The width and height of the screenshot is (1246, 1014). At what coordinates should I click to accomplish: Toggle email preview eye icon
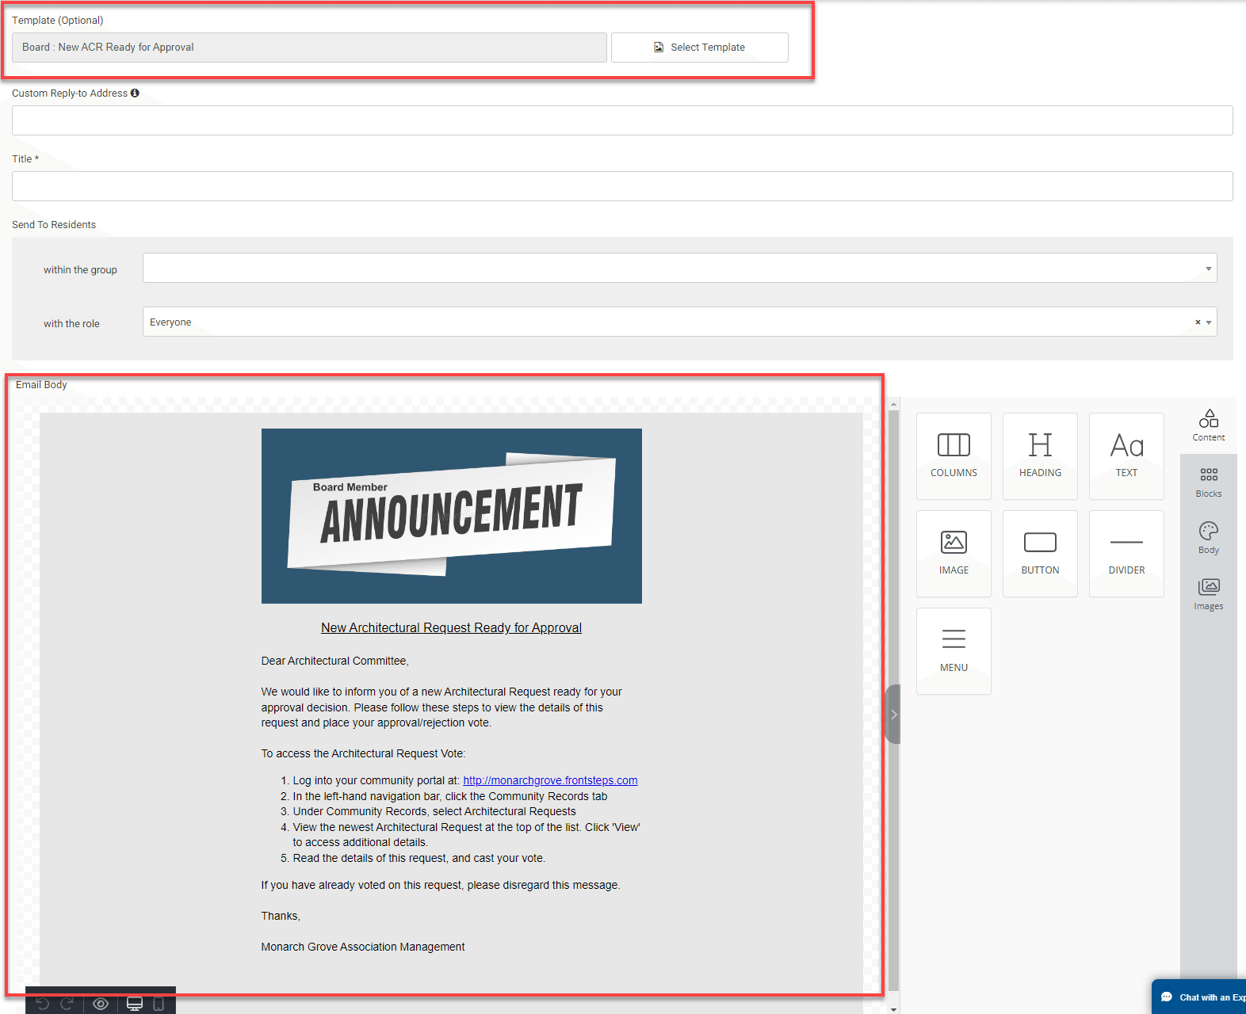(x=101, y=1004)
